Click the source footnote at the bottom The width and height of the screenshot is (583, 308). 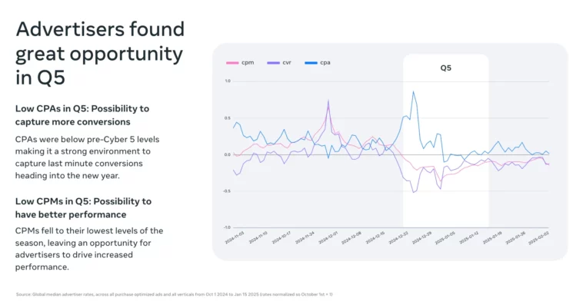174,294
